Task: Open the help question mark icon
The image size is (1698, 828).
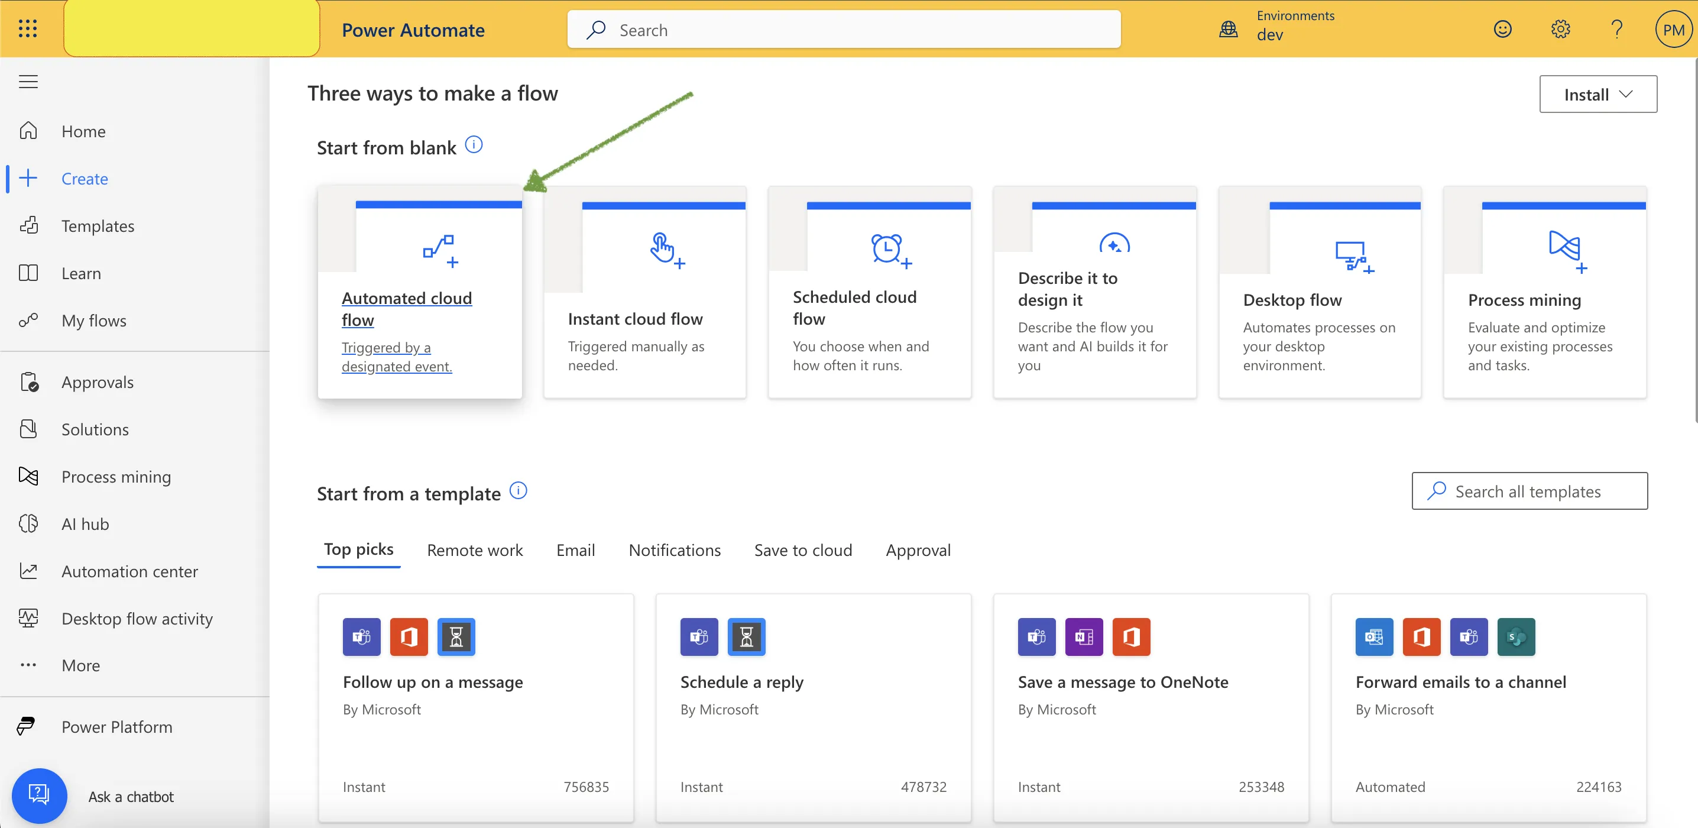Action: pos(1616,29)
